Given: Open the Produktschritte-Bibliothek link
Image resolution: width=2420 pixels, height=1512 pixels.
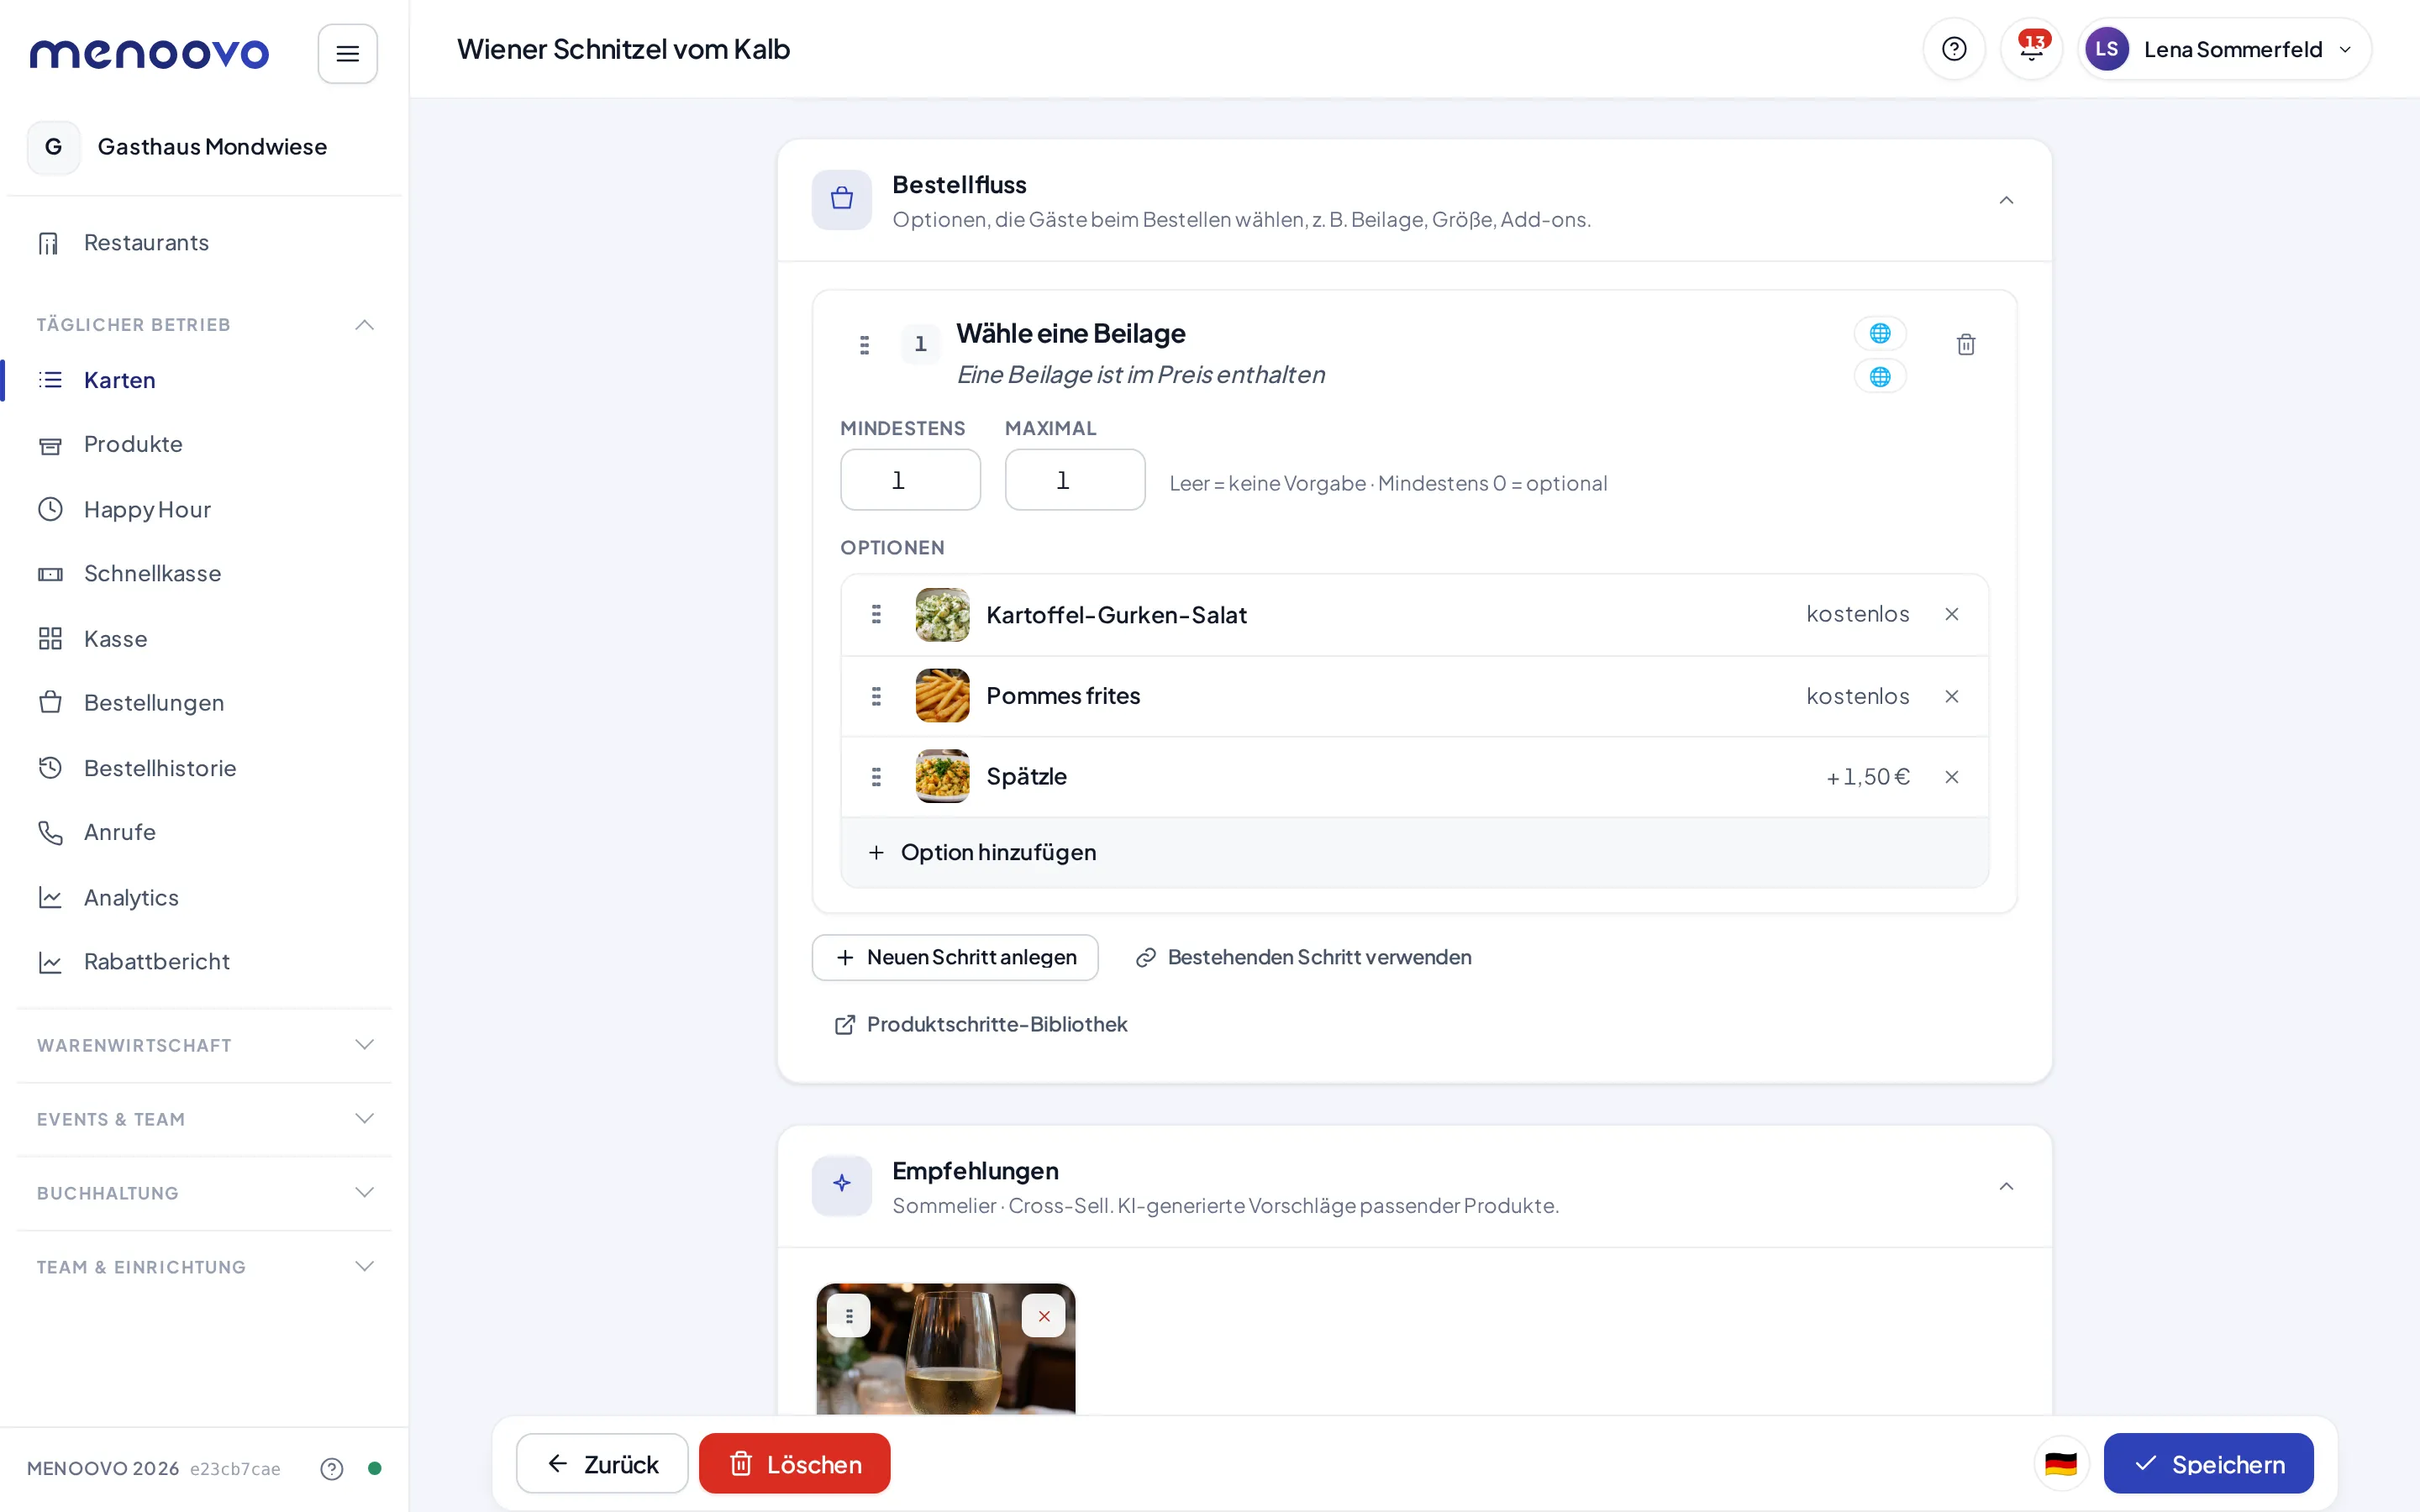Looking at the screenshot, I should click(980, 1025).
